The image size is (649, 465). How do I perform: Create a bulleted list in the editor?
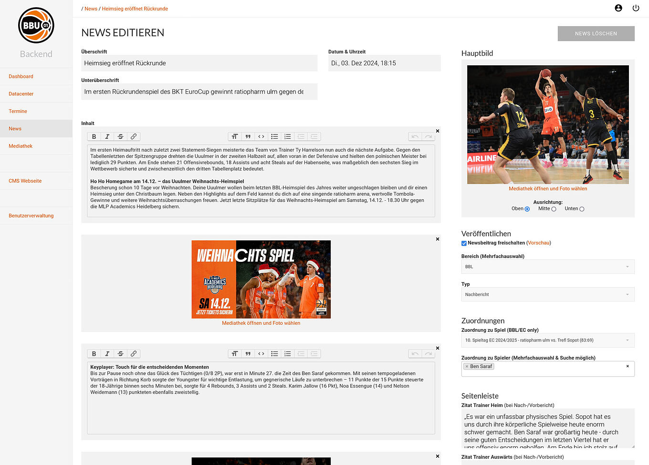274,136
